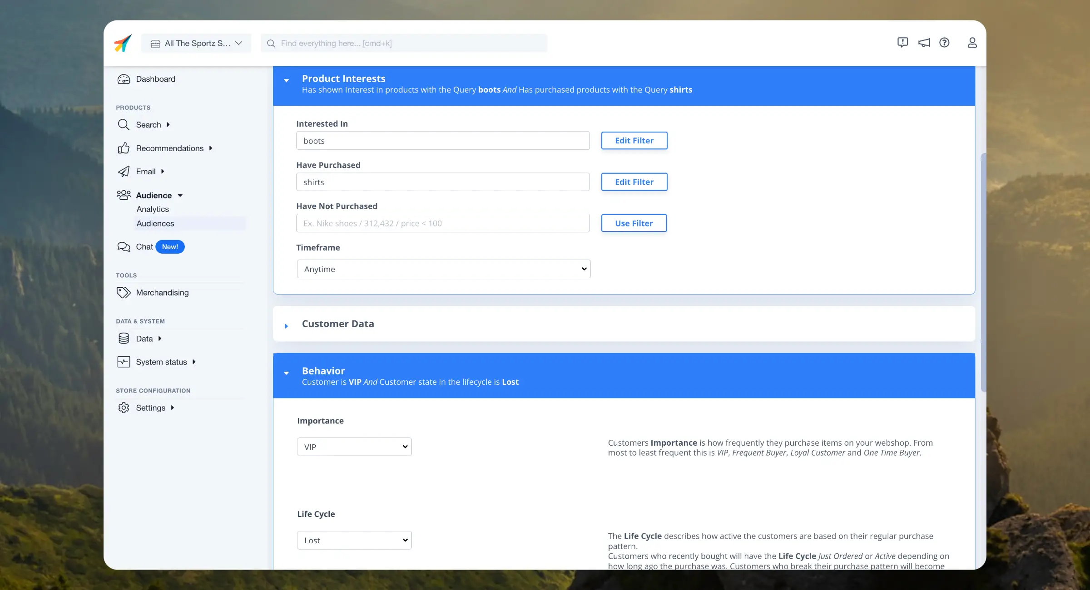Go to Dashboard
This screenshot has width=1090, height=590.
click(x=155, y=79)
